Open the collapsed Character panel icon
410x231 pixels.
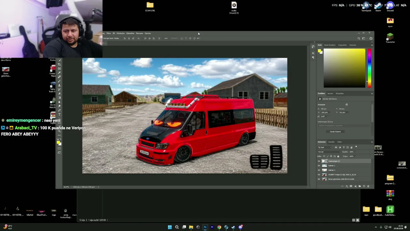coord(313,53)
